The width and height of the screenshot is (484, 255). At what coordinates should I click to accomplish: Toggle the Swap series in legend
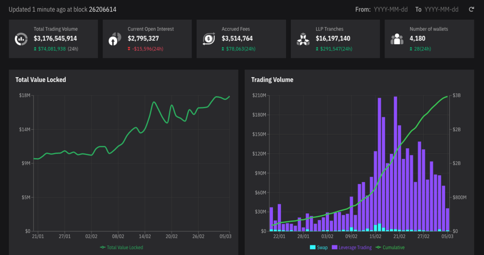pyautogui.click(x=319, y=247)
